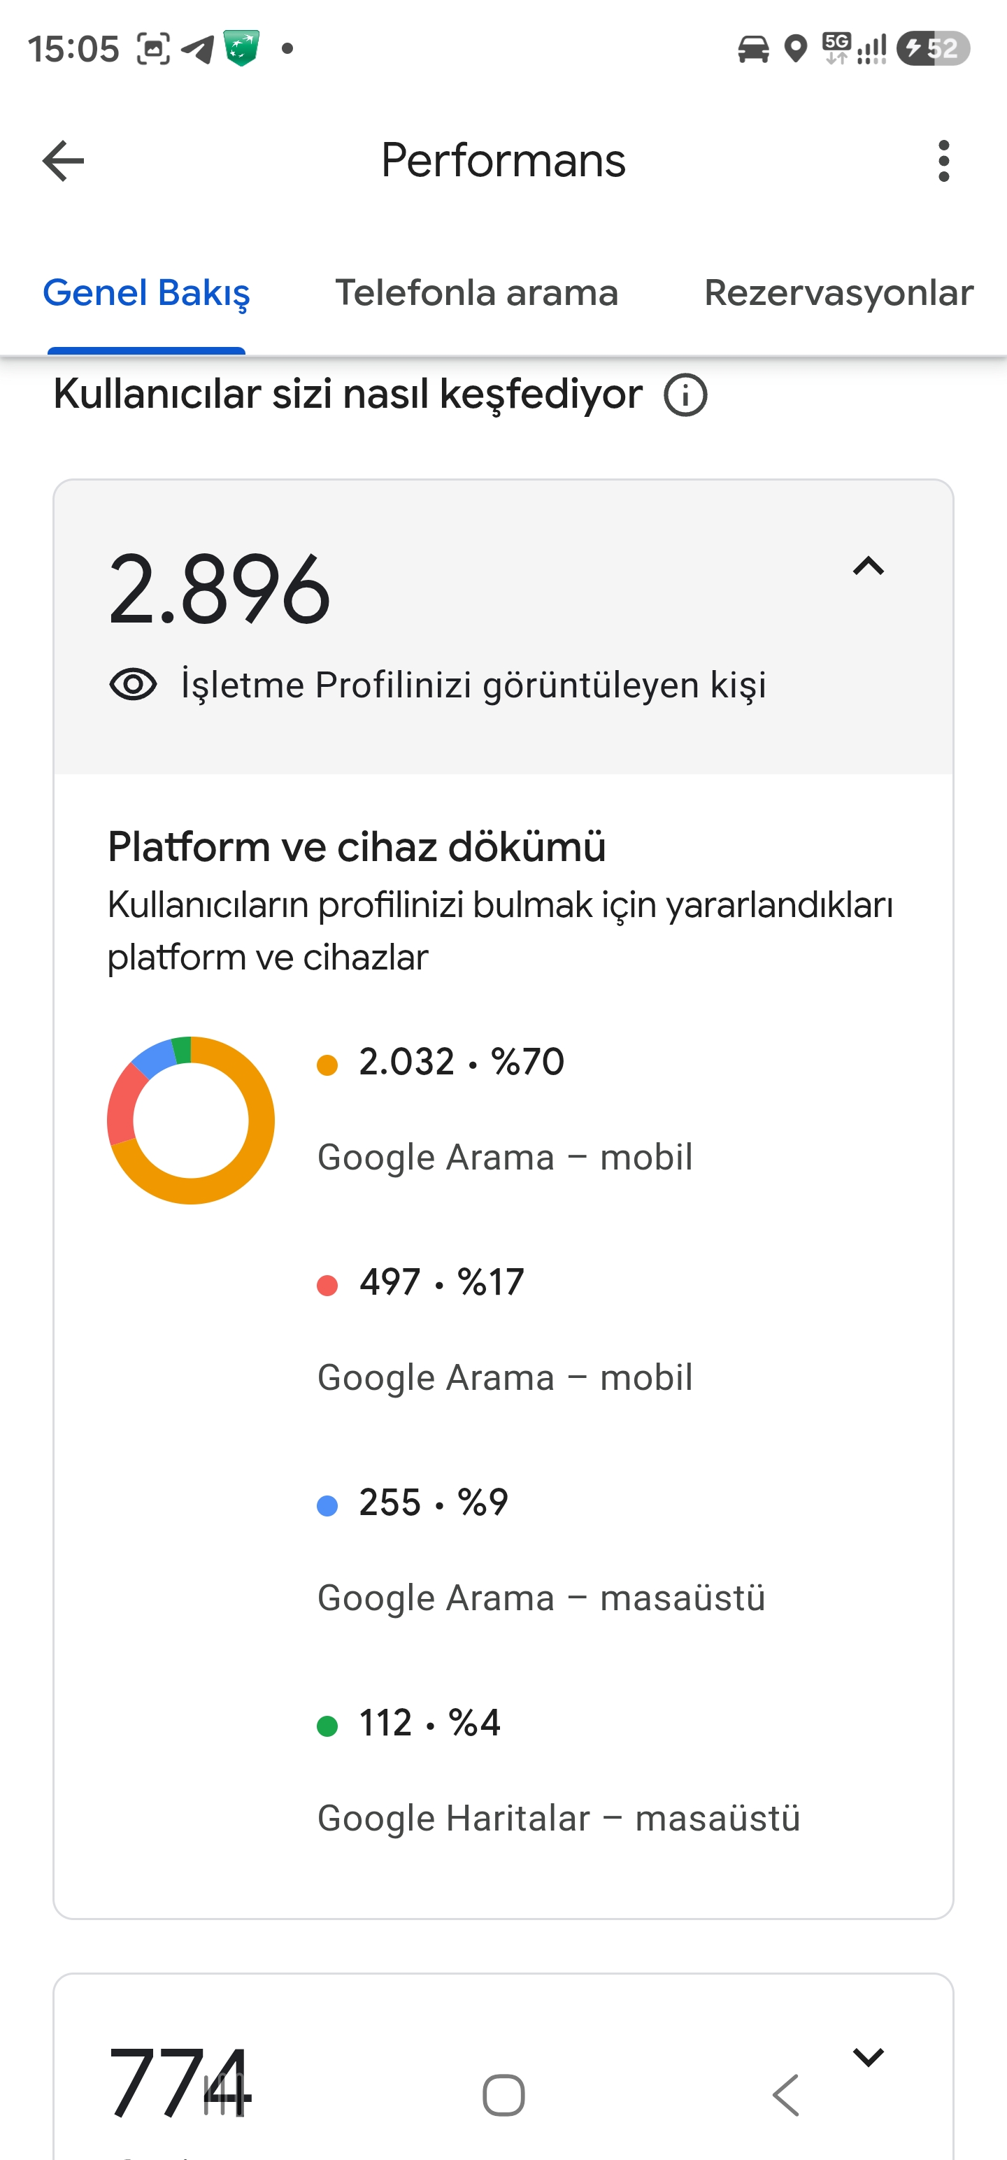This screenshot has height=2160, width=1007.
Task: Open the Rezervasyonlar tab
Action: [x=838, y=292]
